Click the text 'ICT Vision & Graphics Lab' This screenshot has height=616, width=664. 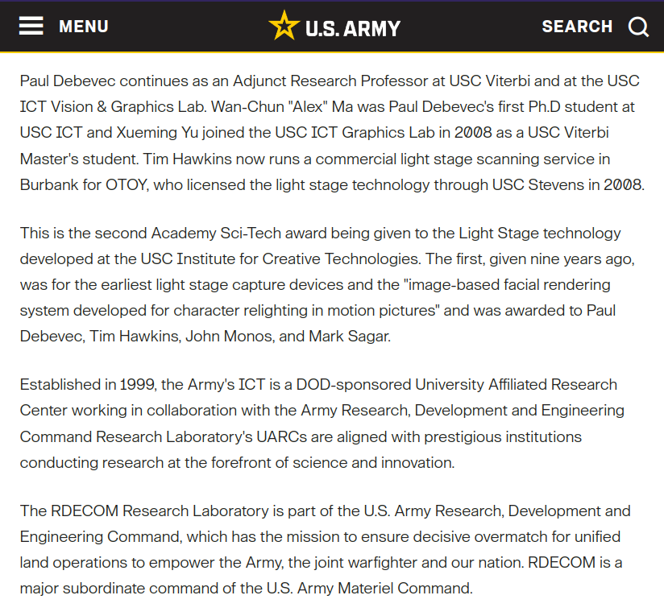click(x=113, y=106)
